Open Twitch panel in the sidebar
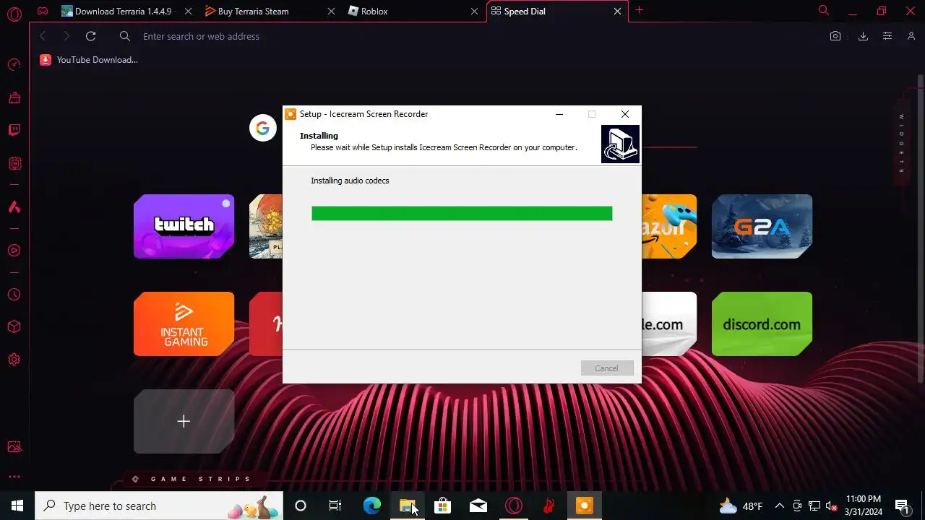 click(14, 130)
